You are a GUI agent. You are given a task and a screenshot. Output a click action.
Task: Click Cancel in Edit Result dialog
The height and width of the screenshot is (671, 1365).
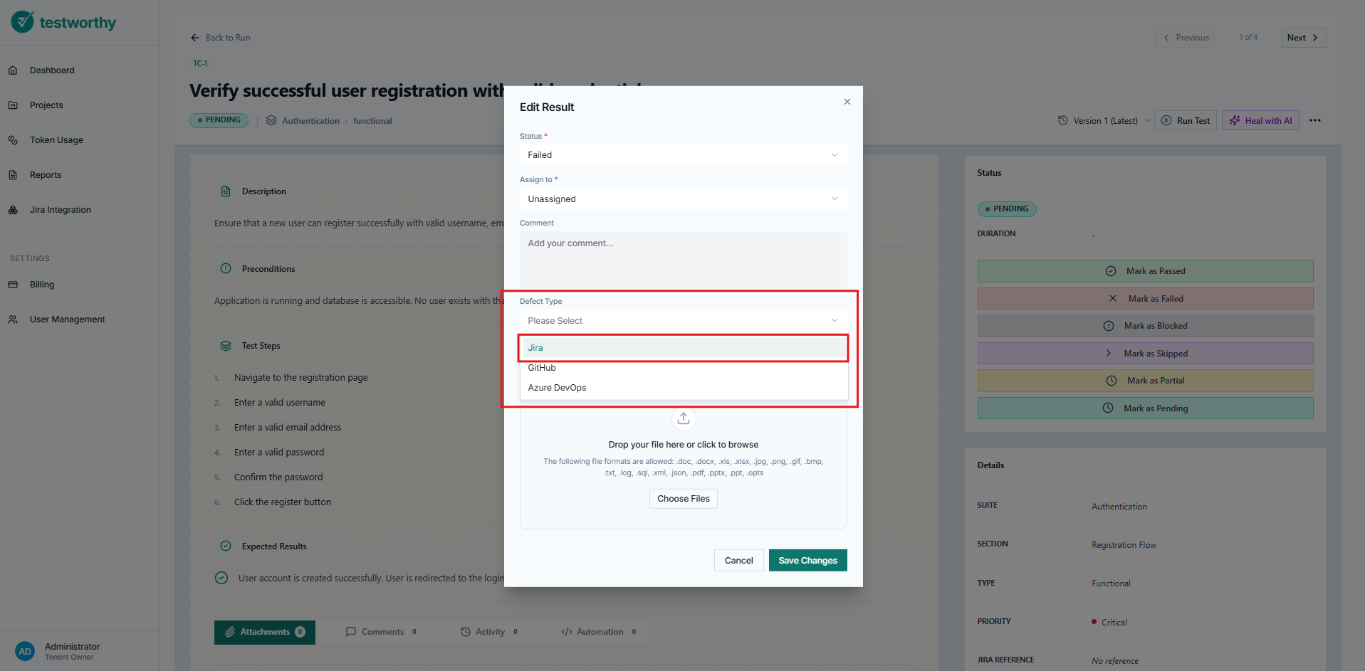[x=738, y=561]
